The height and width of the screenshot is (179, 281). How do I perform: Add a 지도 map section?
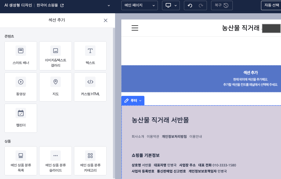coord(55,87)
